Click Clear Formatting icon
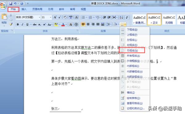The height and width of the screenshot is (114, 185). (x=65, y=17)
